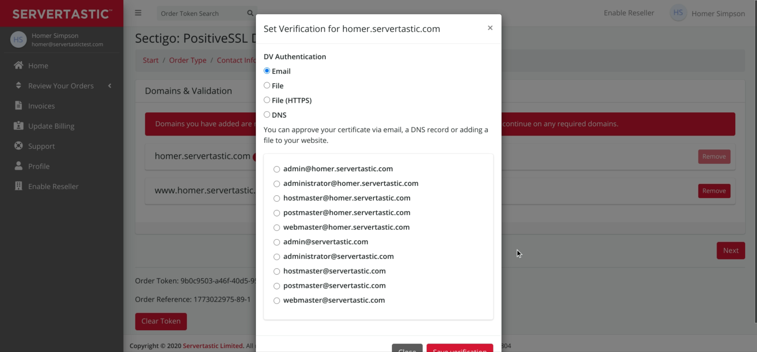Click homer@servertastictest.com sidebar text
Viewport: 757px width, 352px height.
point(68,44)
